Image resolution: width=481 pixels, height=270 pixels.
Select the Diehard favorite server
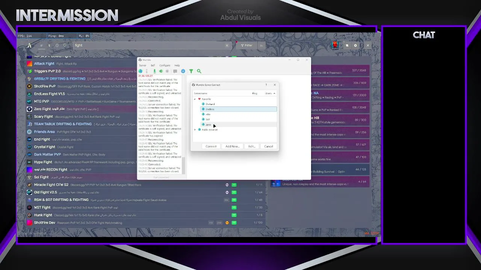[238, 104]
